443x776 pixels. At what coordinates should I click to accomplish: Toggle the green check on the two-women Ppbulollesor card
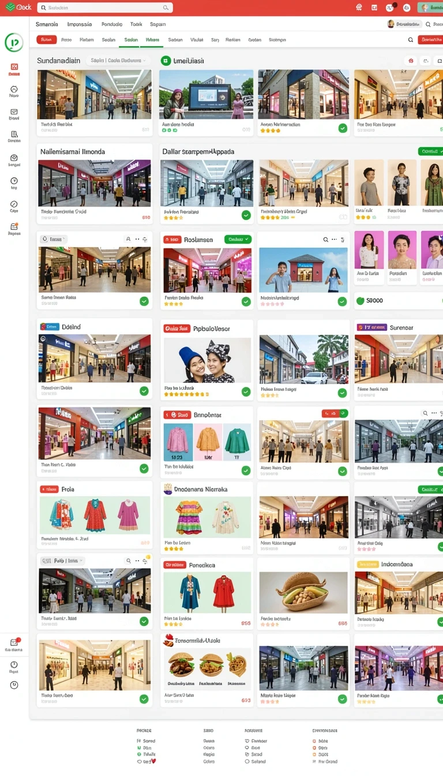pos(246,391)
